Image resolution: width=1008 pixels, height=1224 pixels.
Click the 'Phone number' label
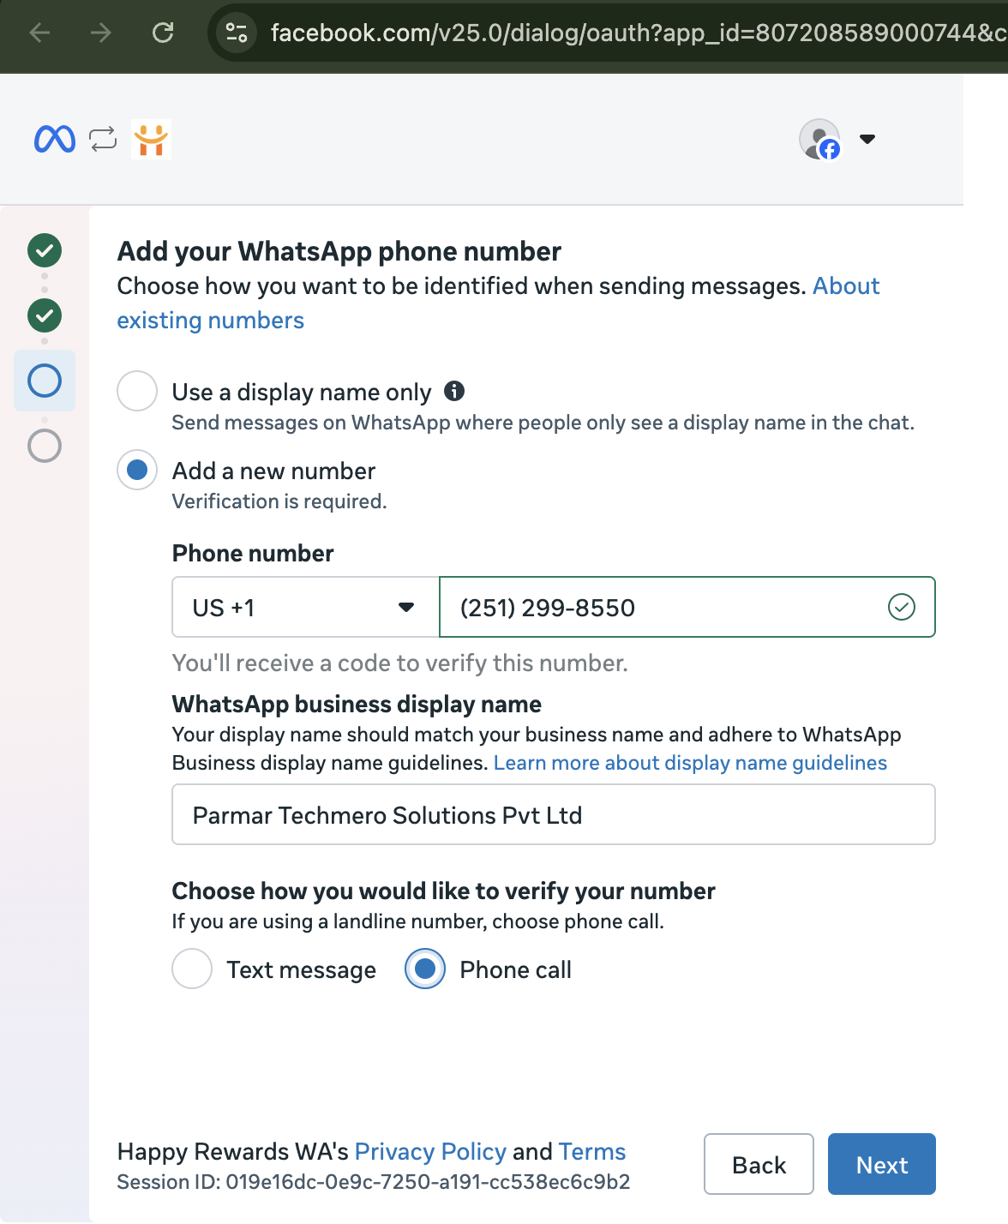point(253,554)
